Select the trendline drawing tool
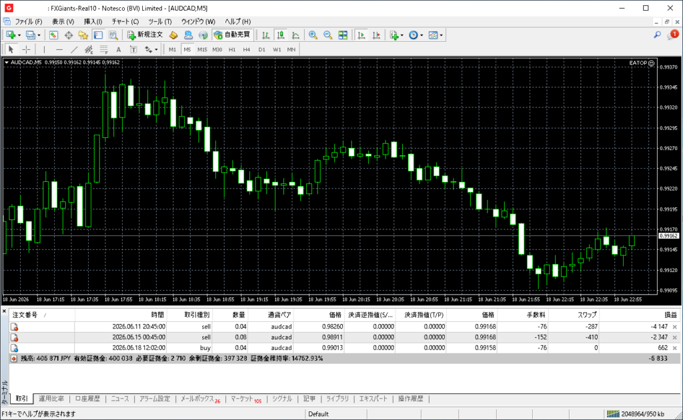This screenshot has width=683, height=420. click(x=74, y=49)
